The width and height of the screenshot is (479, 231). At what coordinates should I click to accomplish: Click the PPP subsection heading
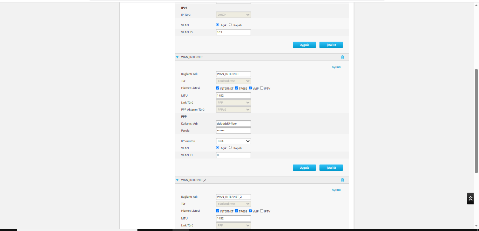184,117
